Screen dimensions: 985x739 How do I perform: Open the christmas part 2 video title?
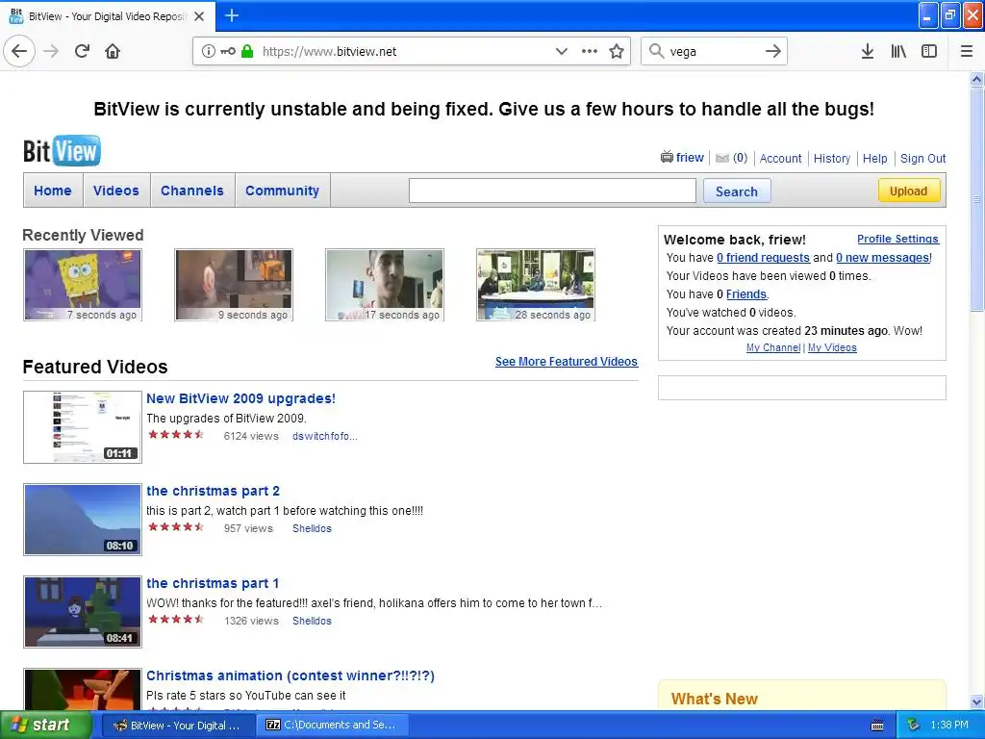(x=213, y=491)
